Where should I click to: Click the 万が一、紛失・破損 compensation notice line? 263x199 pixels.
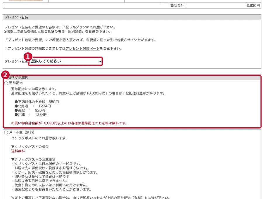coord(55,172)
